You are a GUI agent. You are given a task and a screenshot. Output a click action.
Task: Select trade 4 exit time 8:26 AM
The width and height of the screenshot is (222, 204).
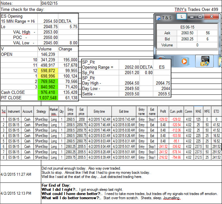(124, 136)
